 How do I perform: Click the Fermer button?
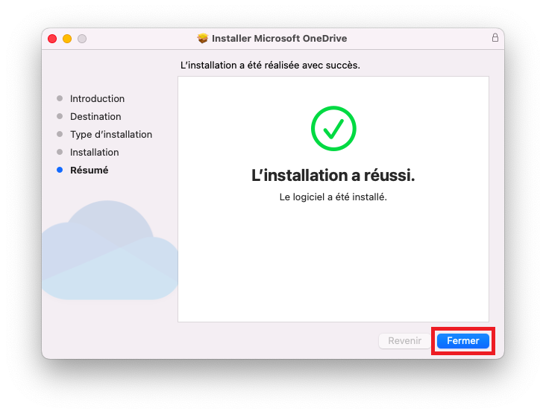pyautogui.click(x=462, y=340)
